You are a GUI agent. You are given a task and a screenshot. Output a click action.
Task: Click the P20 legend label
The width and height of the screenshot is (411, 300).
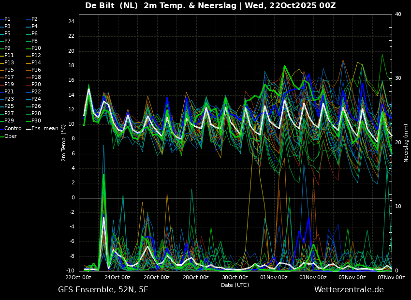tap(36, 85)
